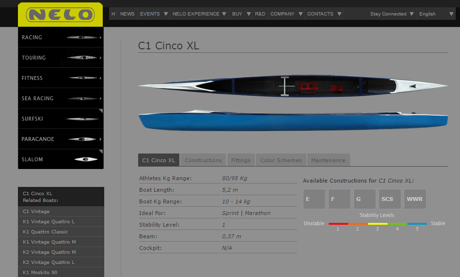
Task: Open related boat K1 Vintage Quattro M
Action: click(x=61, y=242)
